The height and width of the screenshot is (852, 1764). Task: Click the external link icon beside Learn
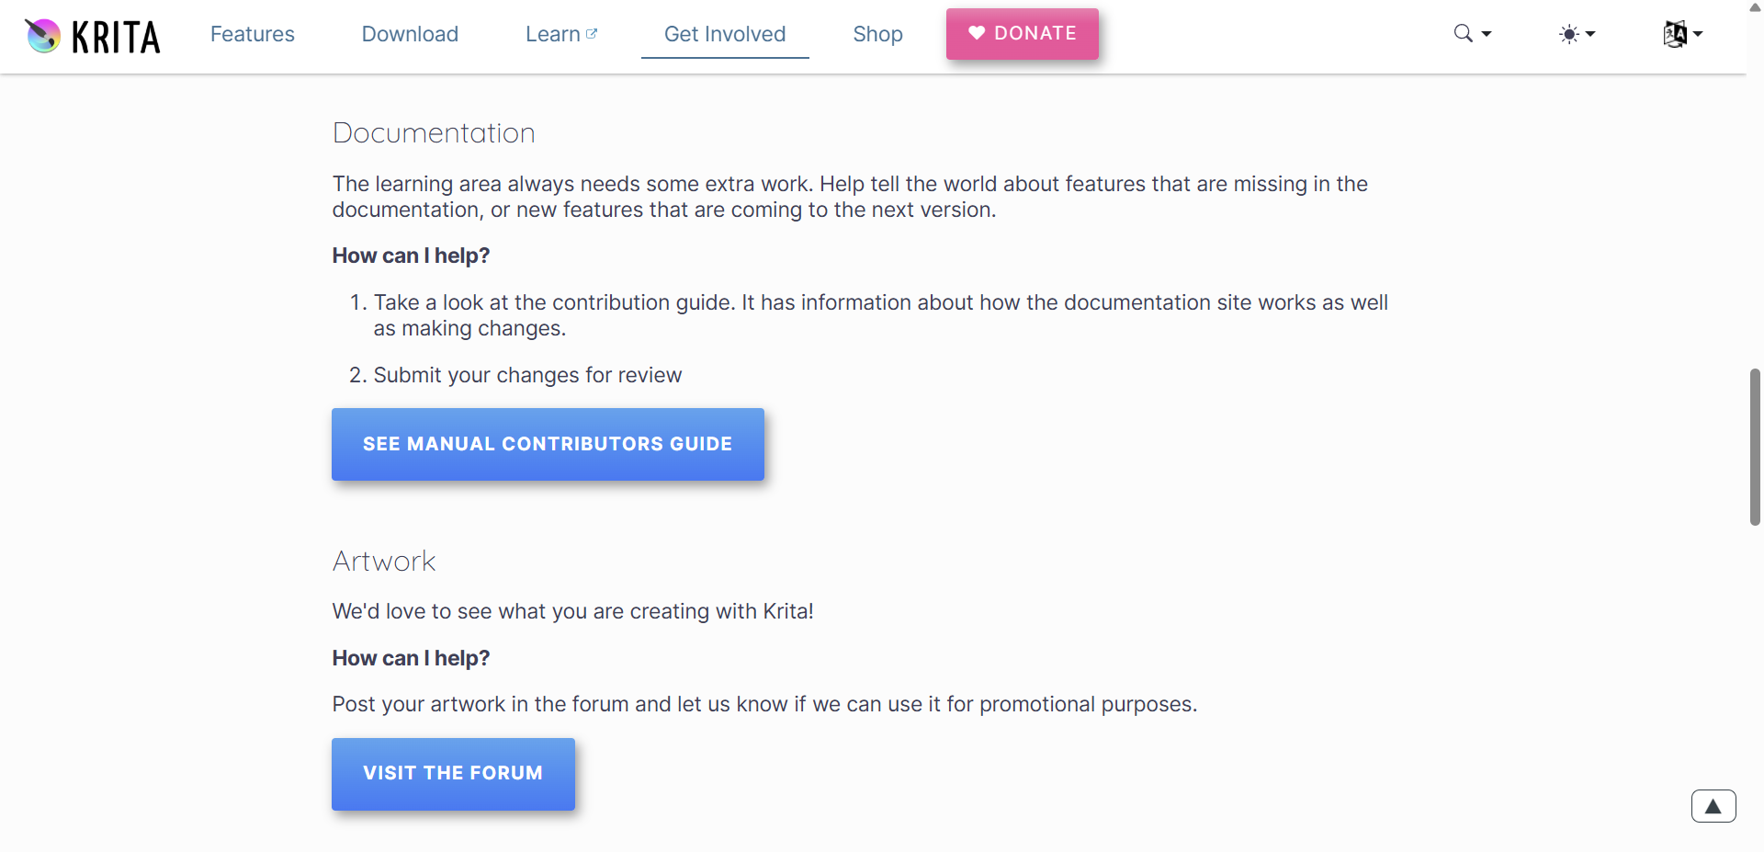pos(592,33)
